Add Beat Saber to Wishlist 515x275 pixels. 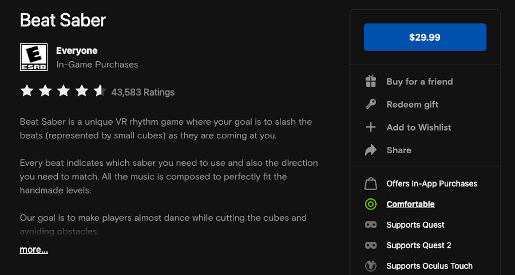coord(418,127)
